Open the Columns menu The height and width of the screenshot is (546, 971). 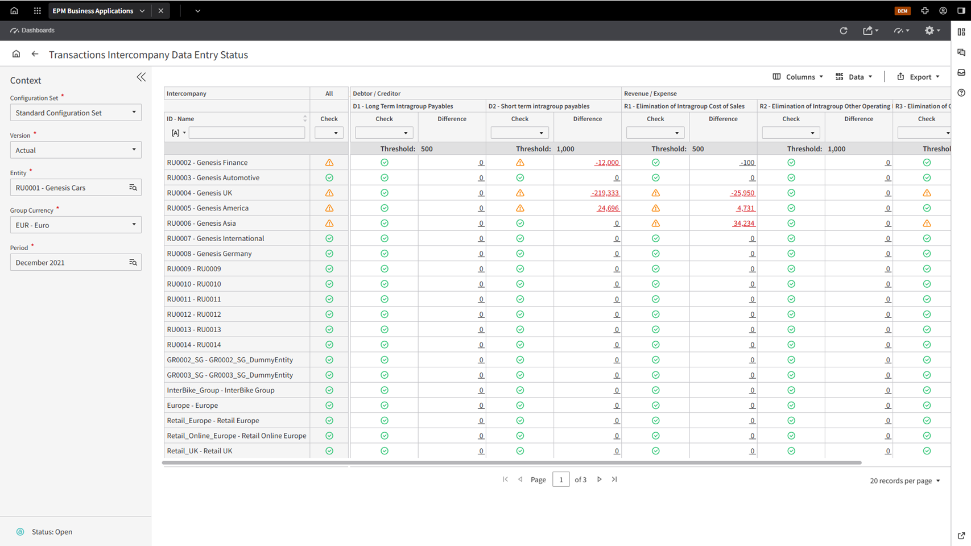click(798, 77)
